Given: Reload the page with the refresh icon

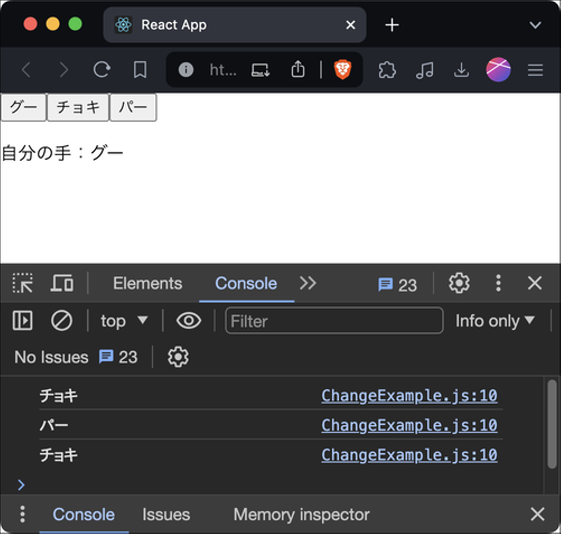Looking at the screenshot, I should pos(102,70).
